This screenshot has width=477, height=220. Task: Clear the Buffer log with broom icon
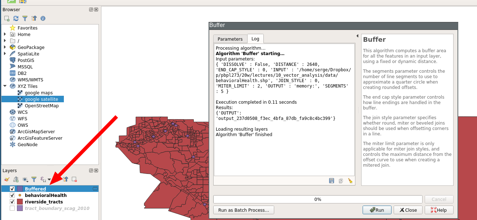pos(350,181)
